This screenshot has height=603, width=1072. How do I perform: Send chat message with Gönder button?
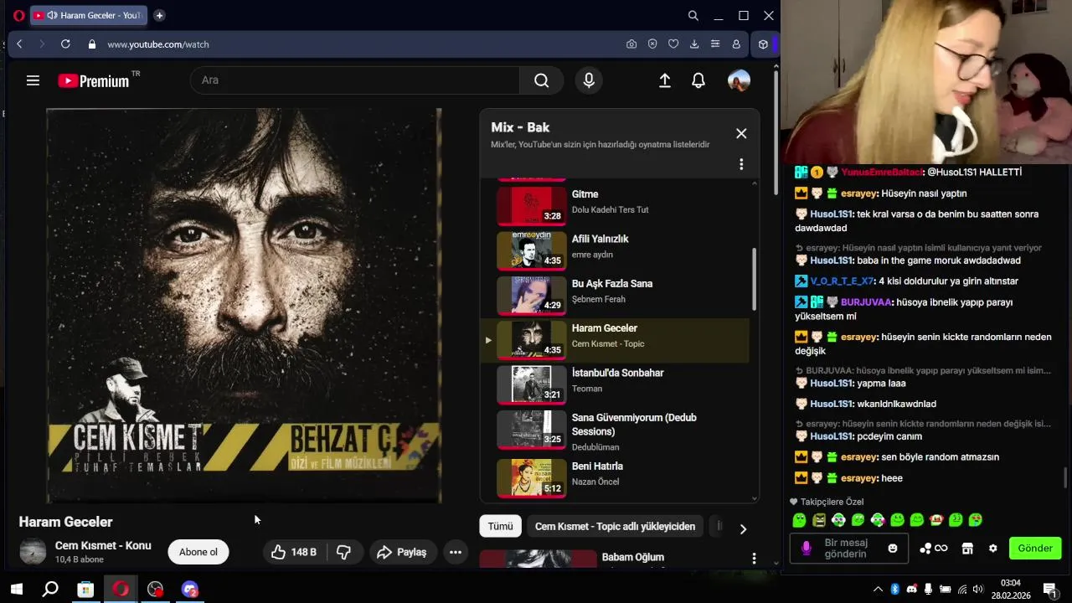tap(1035, 549)
